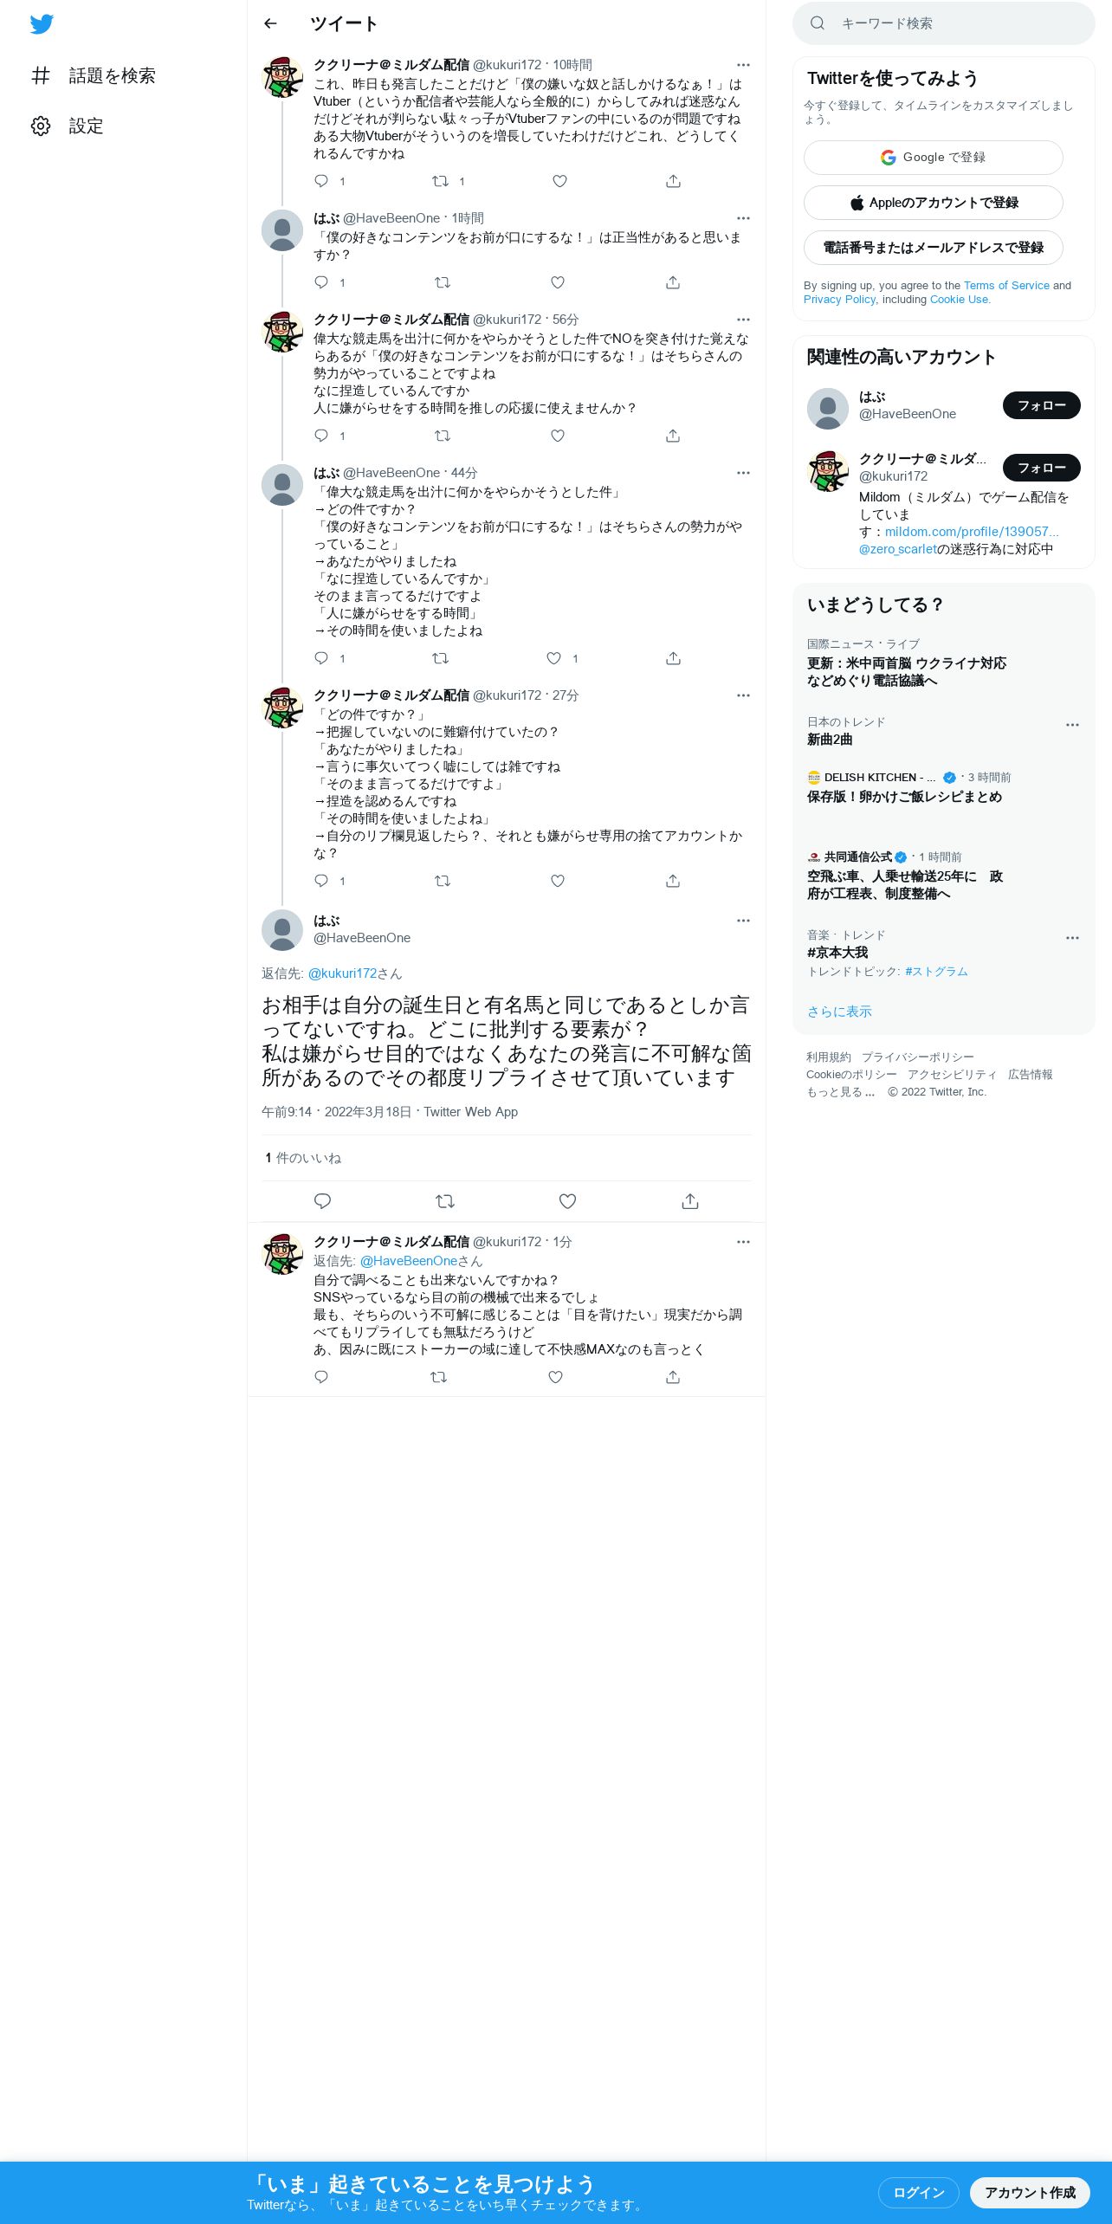The image size is (1112, 2224).
Task: Like the HaveBeenOne tweet posted 44分 ago
Action: pos(554,658)
